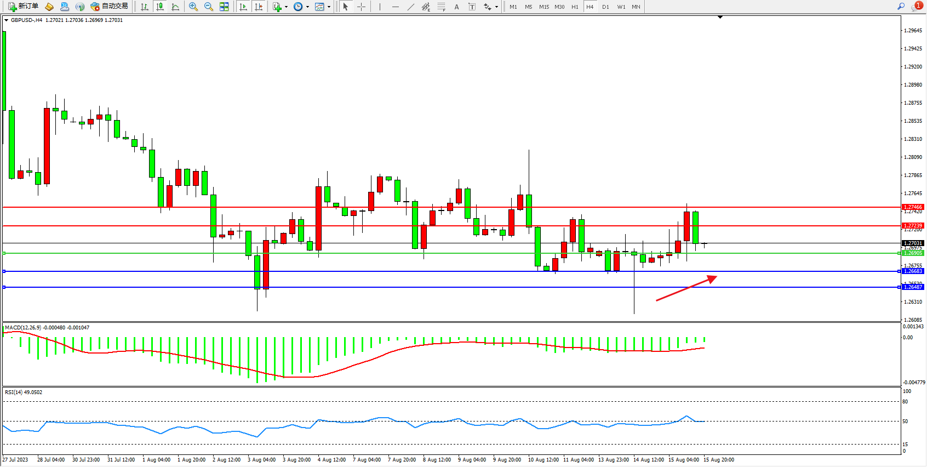Click the zoom out magnifier icon
927x467 pixels.
(209, 7)
